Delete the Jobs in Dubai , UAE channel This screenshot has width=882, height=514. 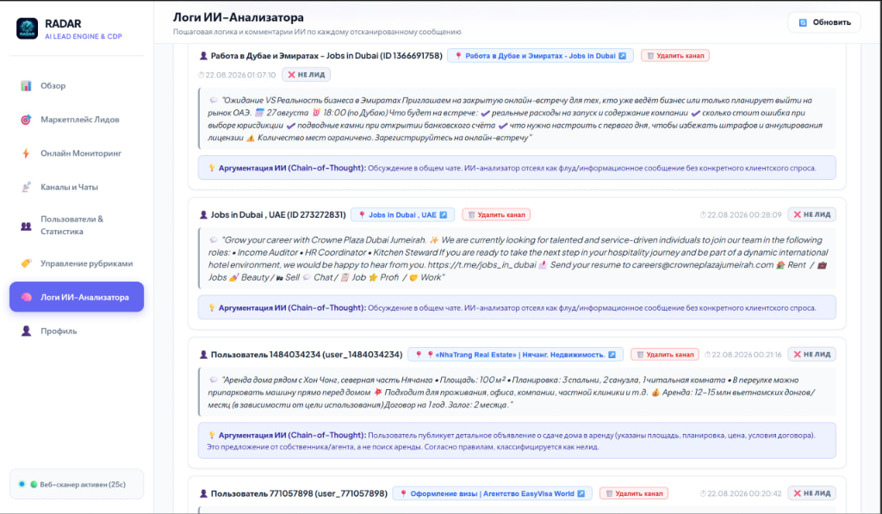(x=496, y=215)
